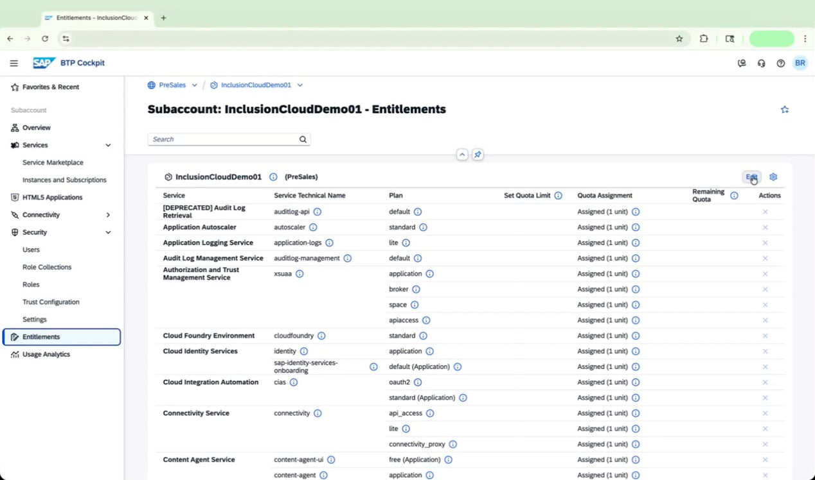Open Trust Configuration
815x480 pixels.
tap(51, 302)
